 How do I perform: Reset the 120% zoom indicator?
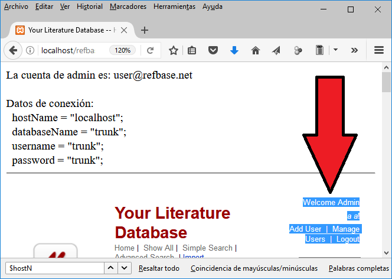click(x=123, y=50)
